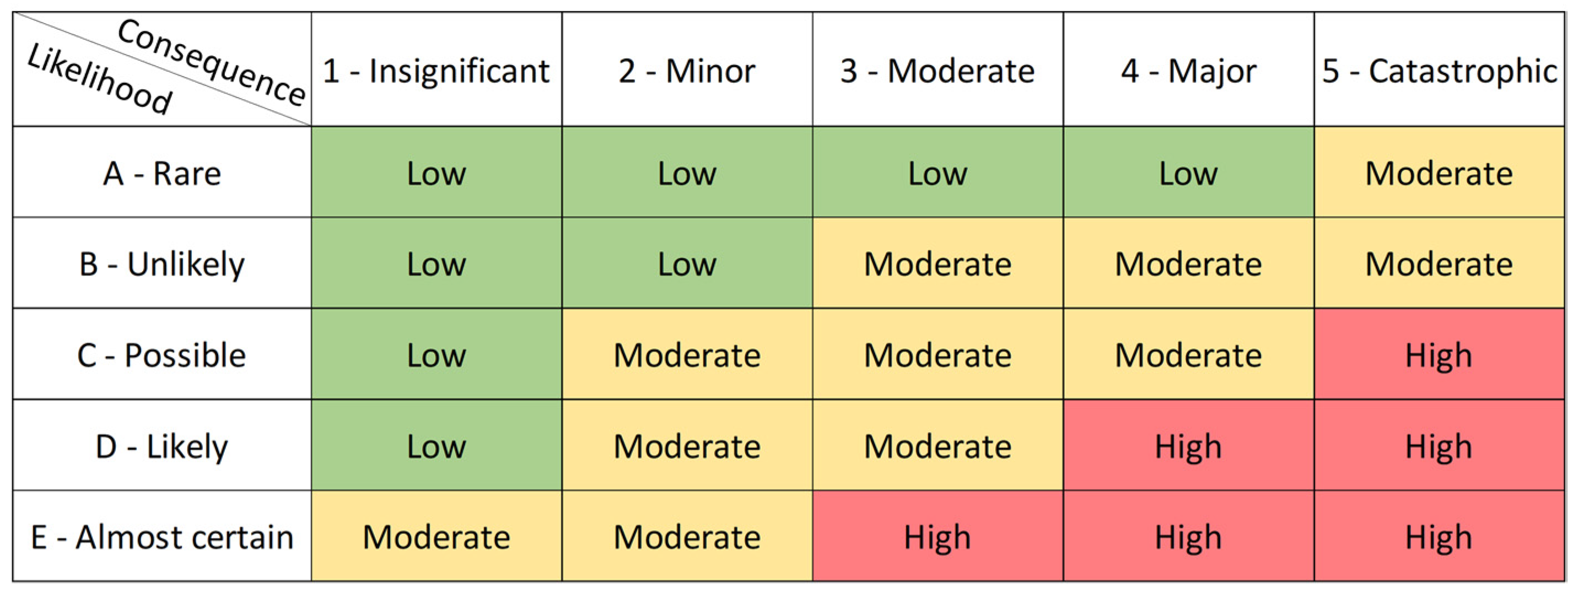Click the '3 - Moderate' consequence header

pos(937,71)
